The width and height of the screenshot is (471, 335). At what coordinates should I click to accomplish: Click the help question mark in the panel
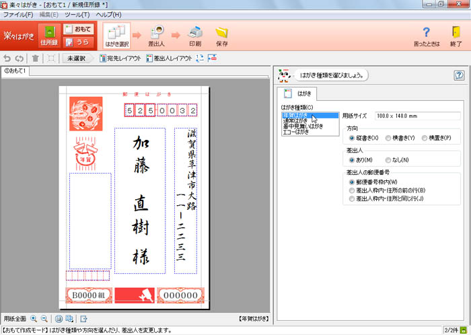click(x=459, y=76)
